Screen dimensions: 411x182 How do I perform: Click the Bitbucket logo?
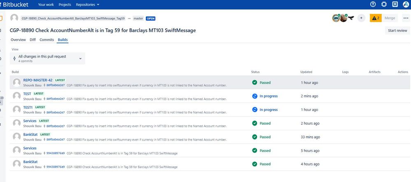point(14,5)
